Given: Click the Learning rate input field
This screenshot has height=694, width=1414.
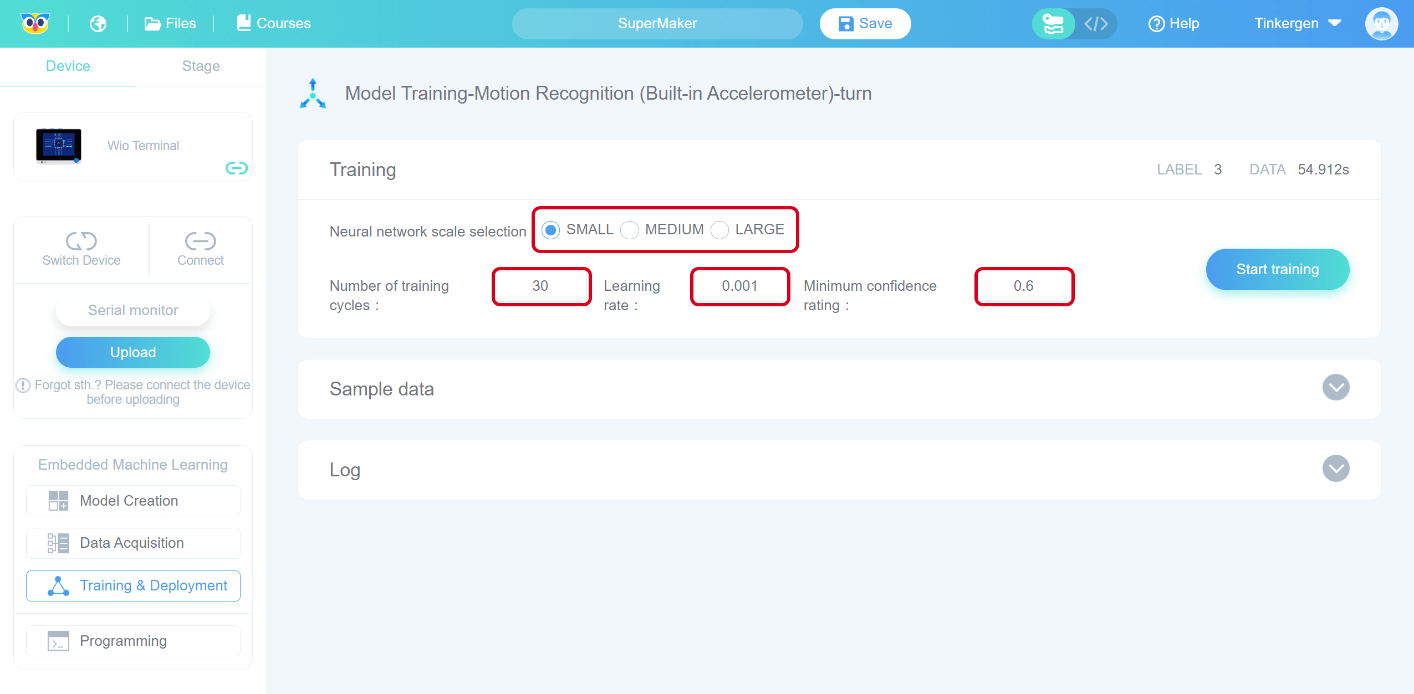Looking at the screenshot, I should click(739, 286).
